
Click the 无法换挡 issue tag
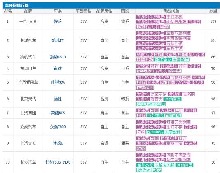coord(145,71)
